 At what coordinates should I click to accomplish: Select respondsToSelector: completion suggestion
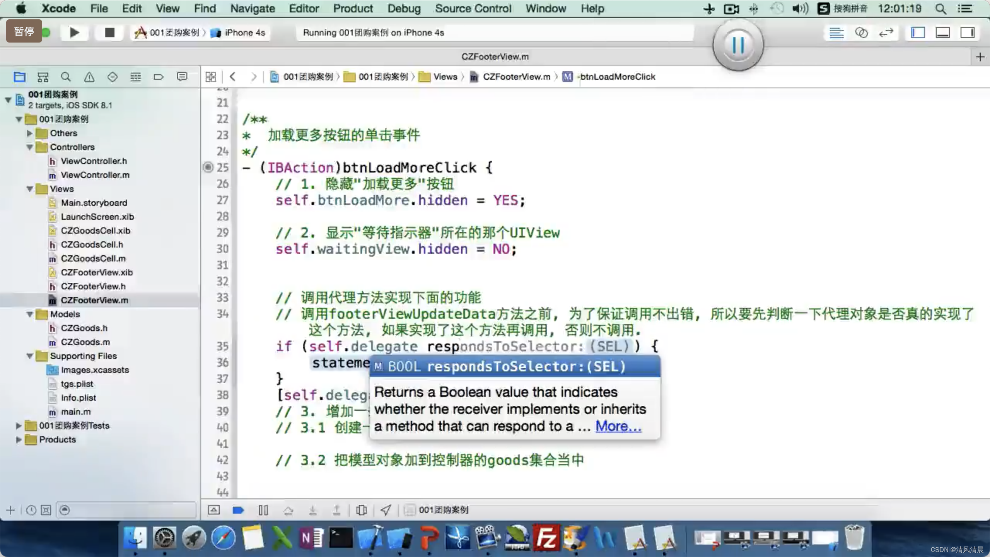coord(515,366)
